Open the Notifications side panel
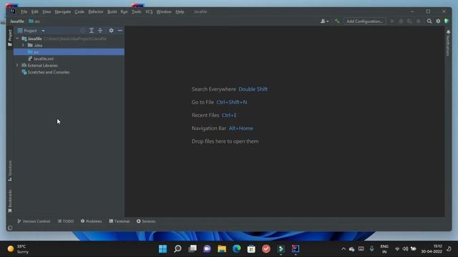Screen dimensions: 458x257 pyautogui.click(x=449, y=42)
